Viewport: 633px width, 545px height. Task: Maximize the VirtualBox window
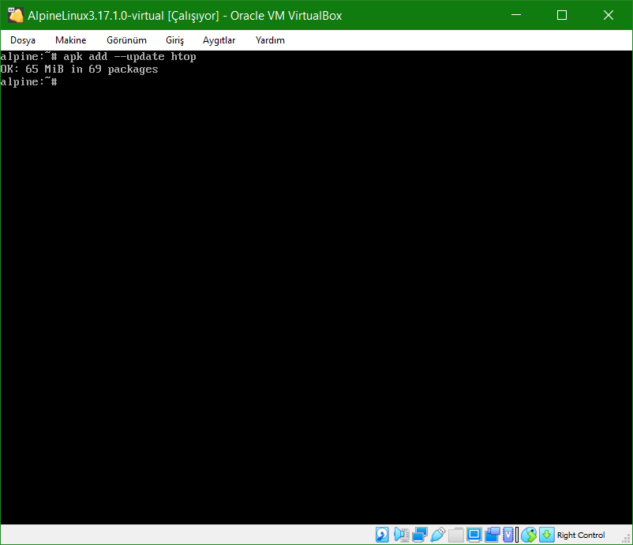tap(562, 15)
